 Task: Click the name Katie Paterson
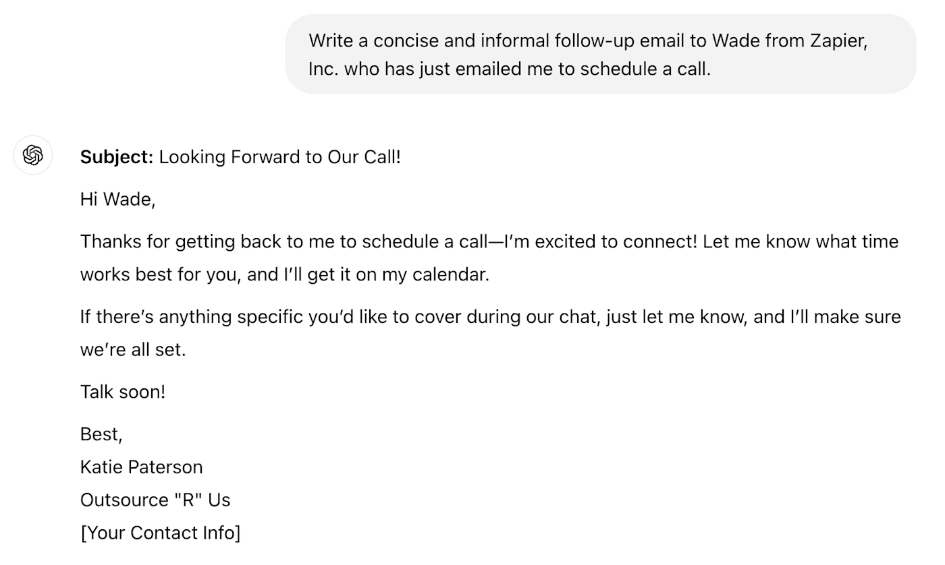[142, 467]
